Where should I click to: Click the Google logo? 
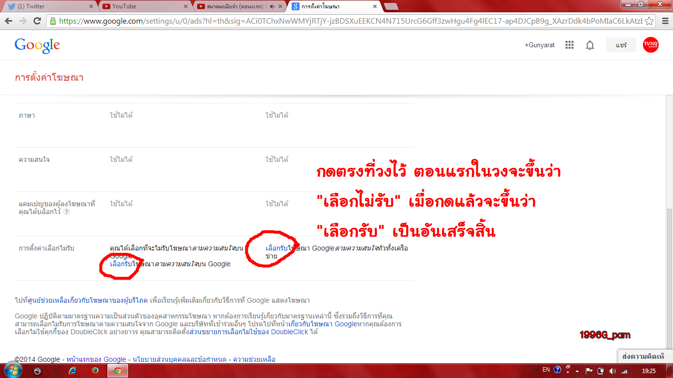pyautogui.click(x=37, y=45)
